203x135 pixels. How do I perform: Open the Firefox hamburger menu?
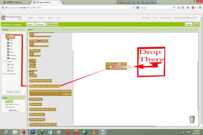pyautogui.click(x=200, y=7)
